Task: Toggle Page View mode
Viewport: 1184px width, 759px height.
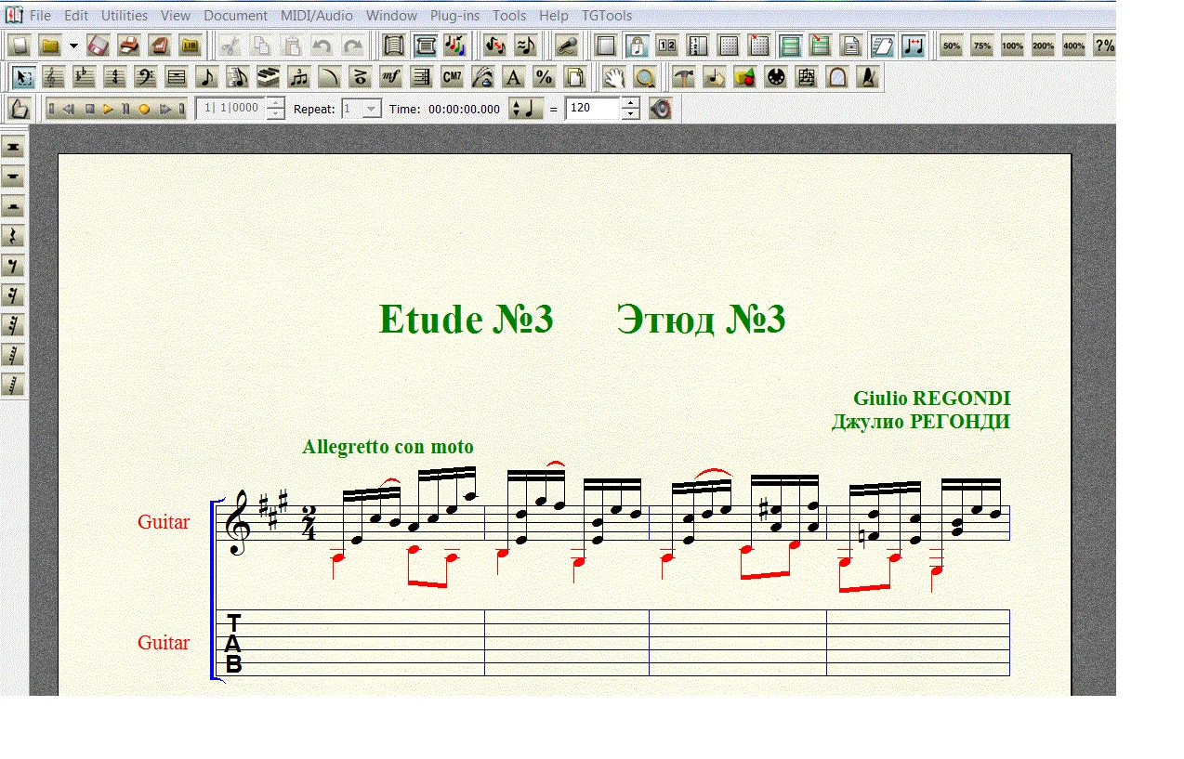Action: 425,45
